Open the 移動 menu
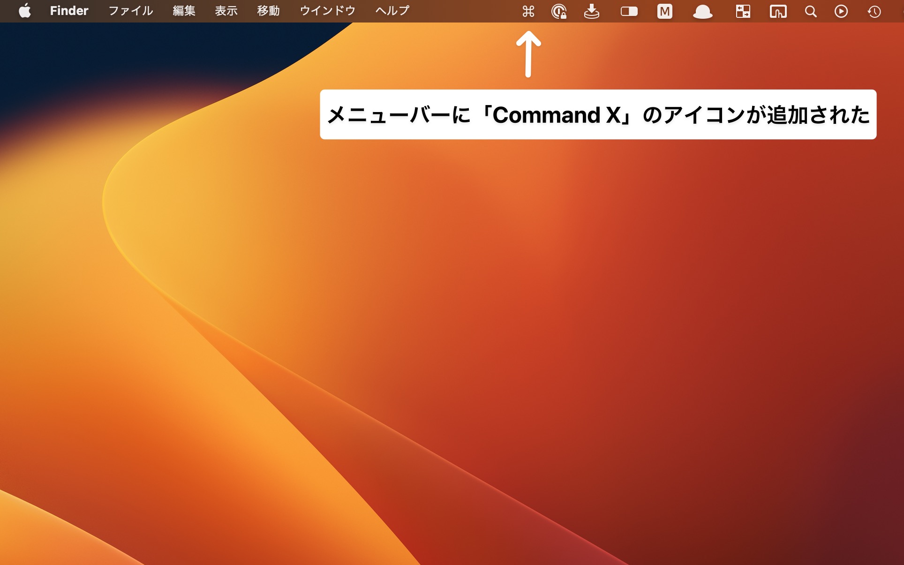This screenshot has width=904, height=565. (268, 10)
